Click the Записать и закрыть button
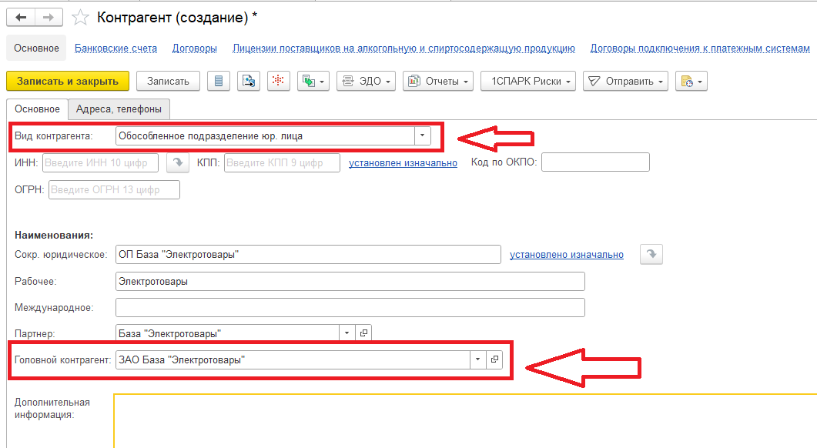 pos(67,81)
